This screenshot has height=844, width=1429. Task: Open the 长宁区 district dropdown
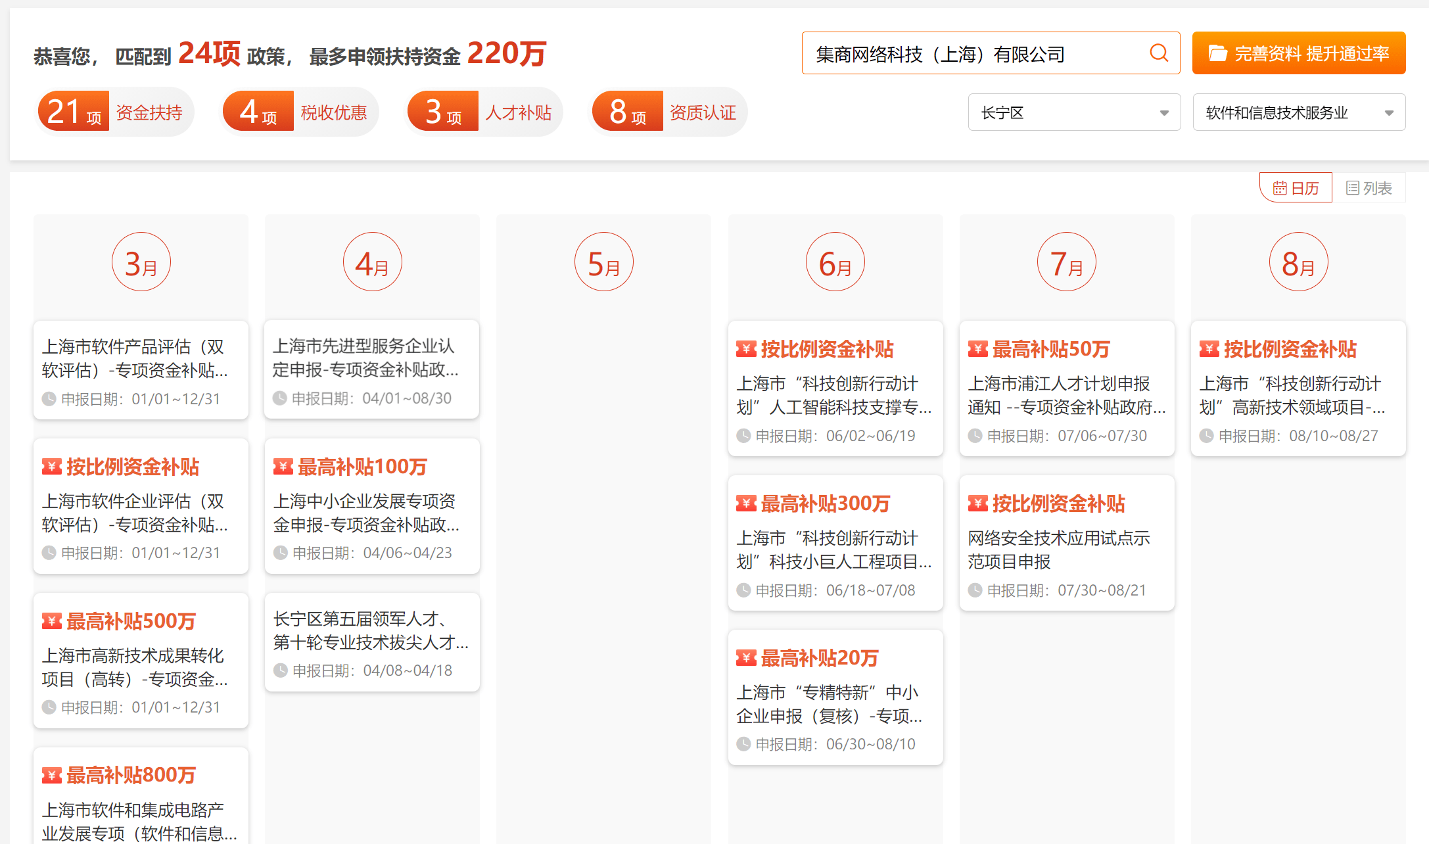click(x=1074, y=112)
